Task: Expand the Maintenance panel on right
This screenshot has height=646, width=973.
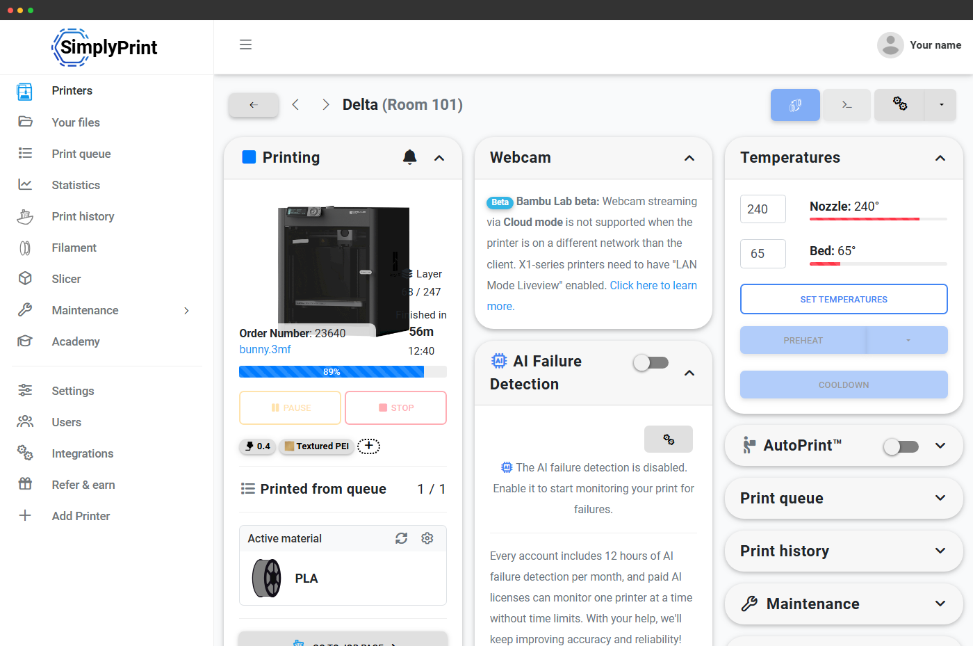Action: [x=940, y=604]
